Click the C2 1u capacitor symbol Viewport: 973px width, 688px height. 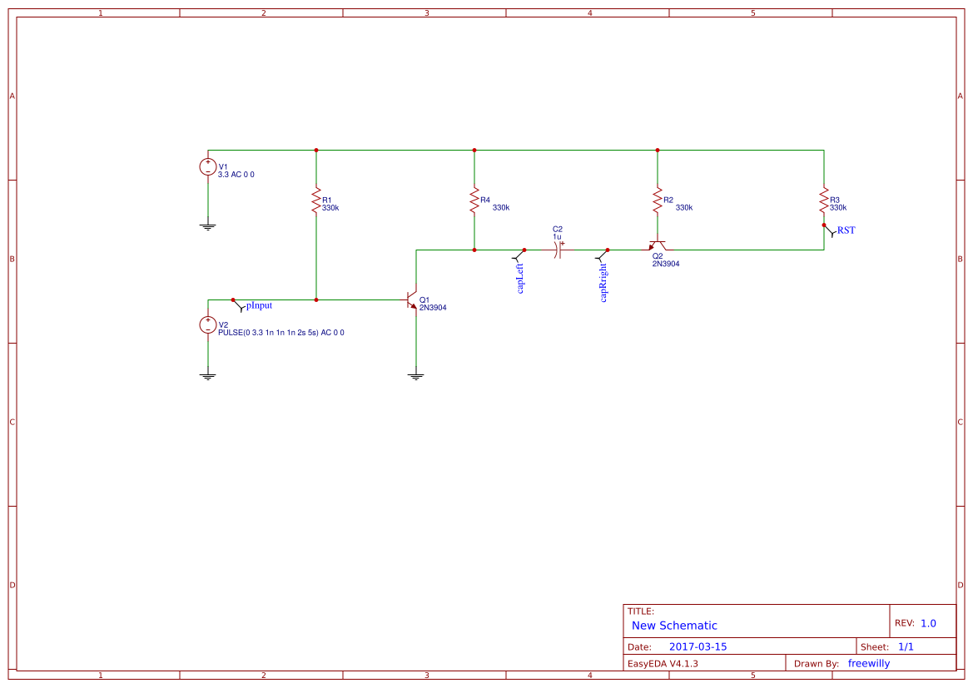(558, 250)
